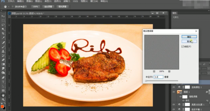Screen dimensions: 210x111
Task: Click the adjustment icon of 选取颜色 1 layer
Action: 179,87
